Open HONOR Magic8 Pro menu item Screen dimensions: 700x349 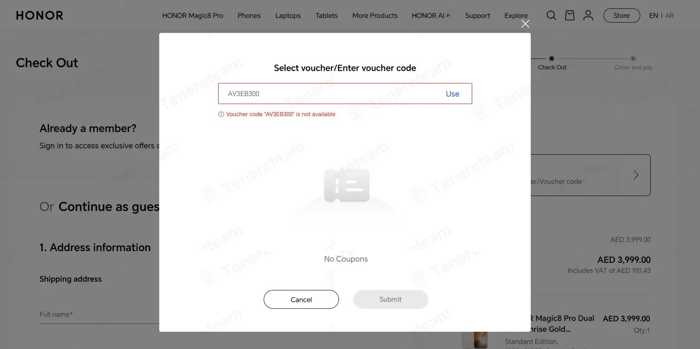pyautogui.click(x=193, y=15)
